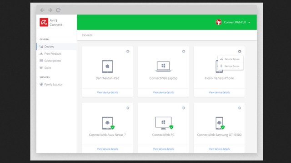The image size is (291, 163).
Task: View device details for ConnectWeb Asus Nexus 7
Action: tap(107, 149)
